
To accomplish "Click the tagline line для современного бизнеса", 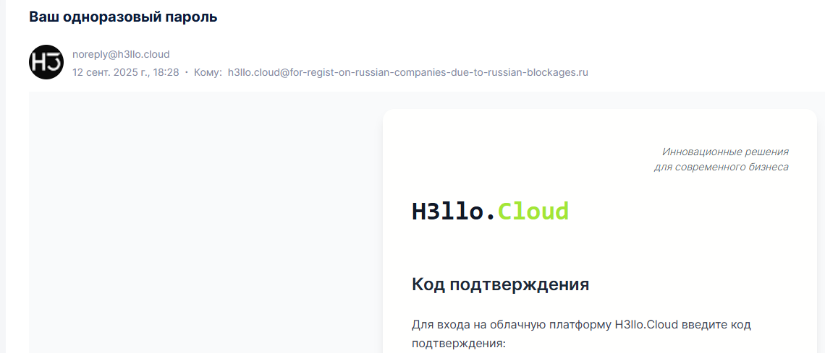I will 721,167.
